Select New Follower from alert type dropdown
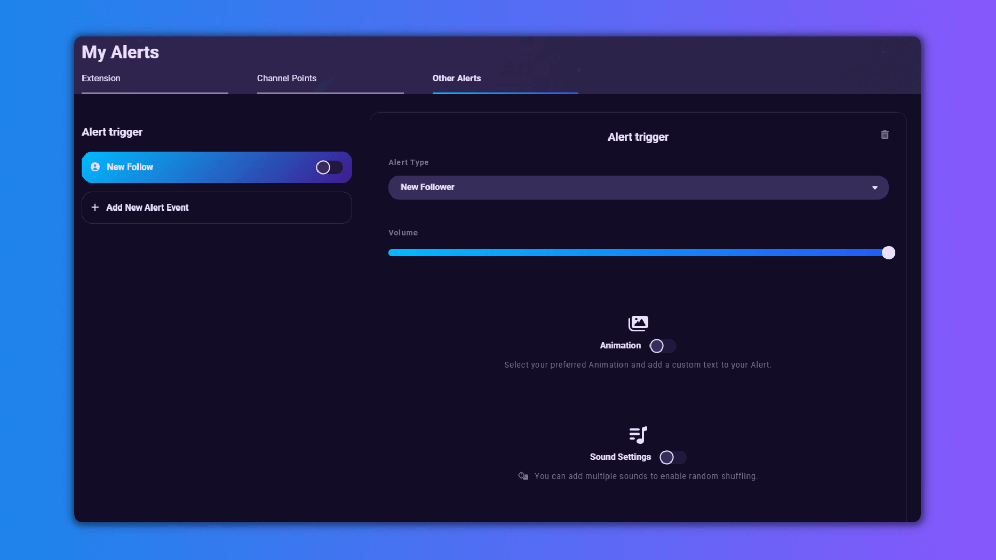The height and width of the screenshot is (560, 996). coord(638,187)
